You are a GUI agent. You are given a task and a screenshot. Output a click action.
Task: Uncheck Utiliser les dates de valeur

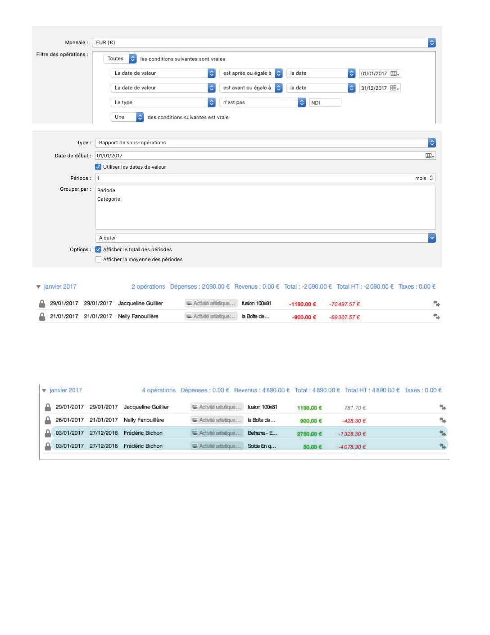[98, 167]
